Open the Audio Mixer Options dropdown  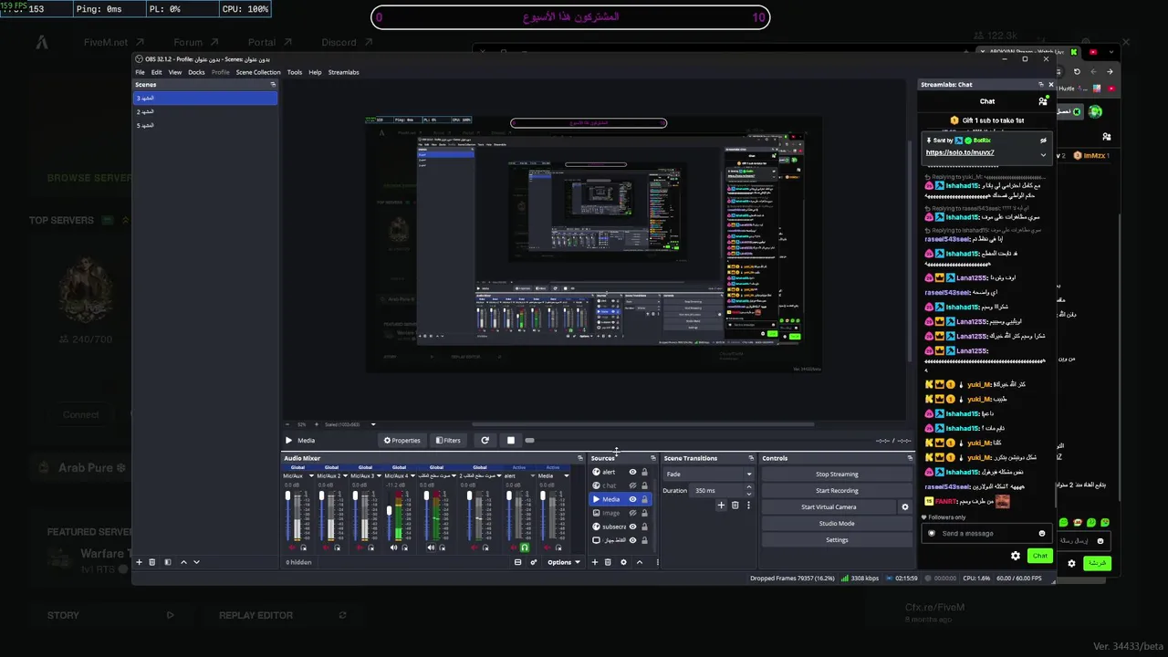pyautogui.click(x=563, y=562)
